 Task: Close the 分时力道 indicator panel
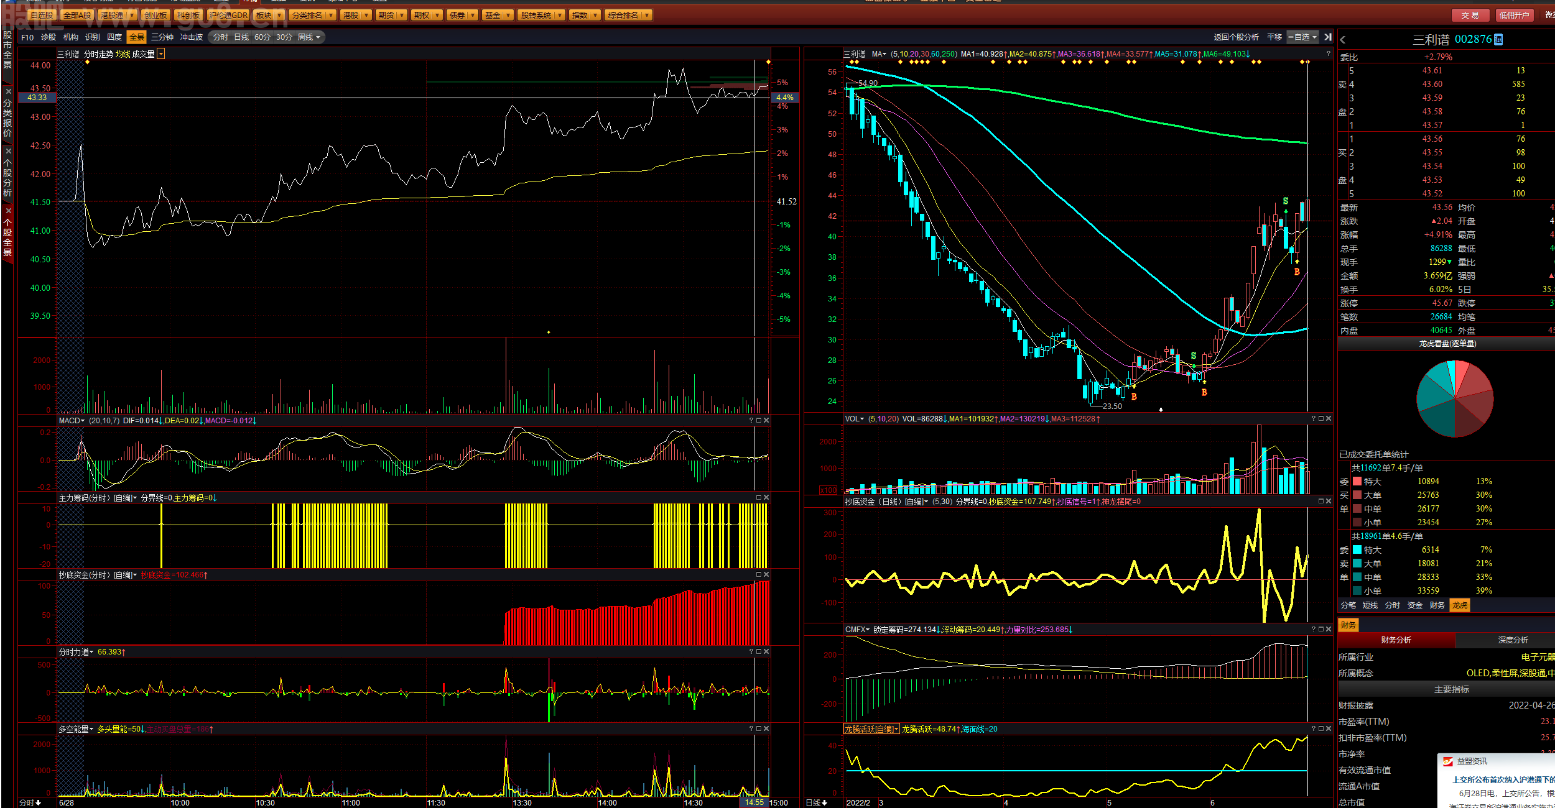pyautogui.click(x=766, y=652)
